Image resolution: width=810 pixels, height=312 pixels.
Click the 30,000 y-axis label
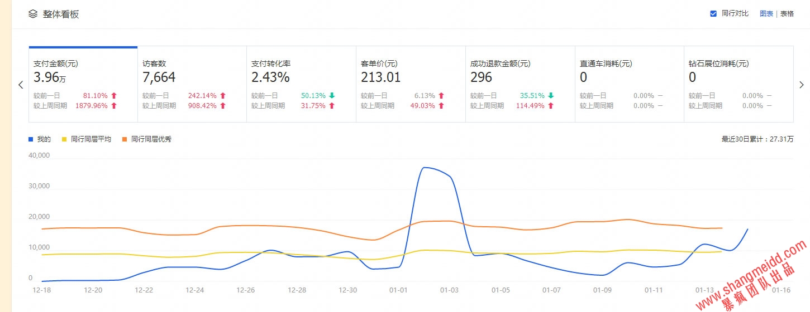pyautogui.click(x=39, y=186)
